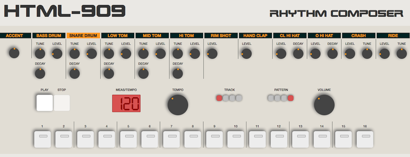The image size is (410, 157).
Task: Select the BASS DRUM instrument header
Action: [x=49, y=36]
